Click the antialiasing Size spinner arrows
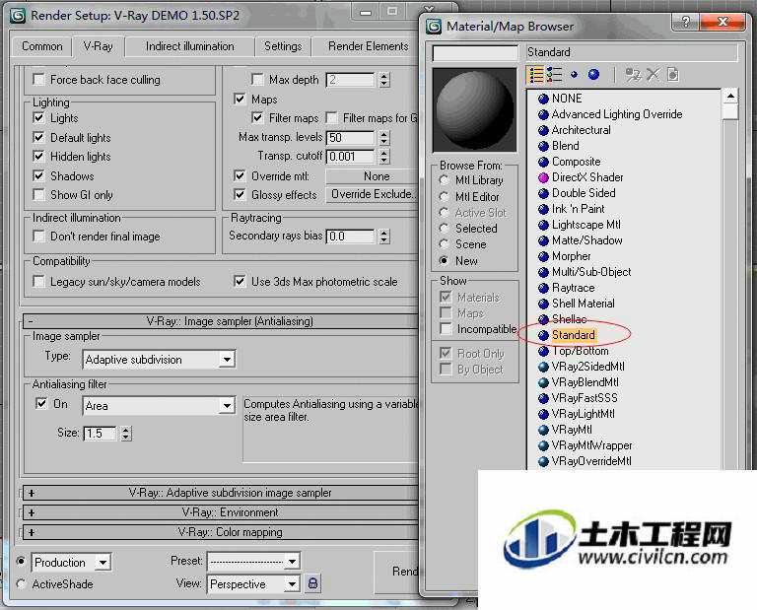 pos(126,434)
